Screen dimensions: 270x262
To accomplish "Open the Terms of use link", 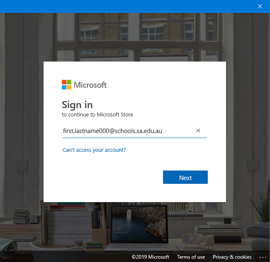I will 191,257.
